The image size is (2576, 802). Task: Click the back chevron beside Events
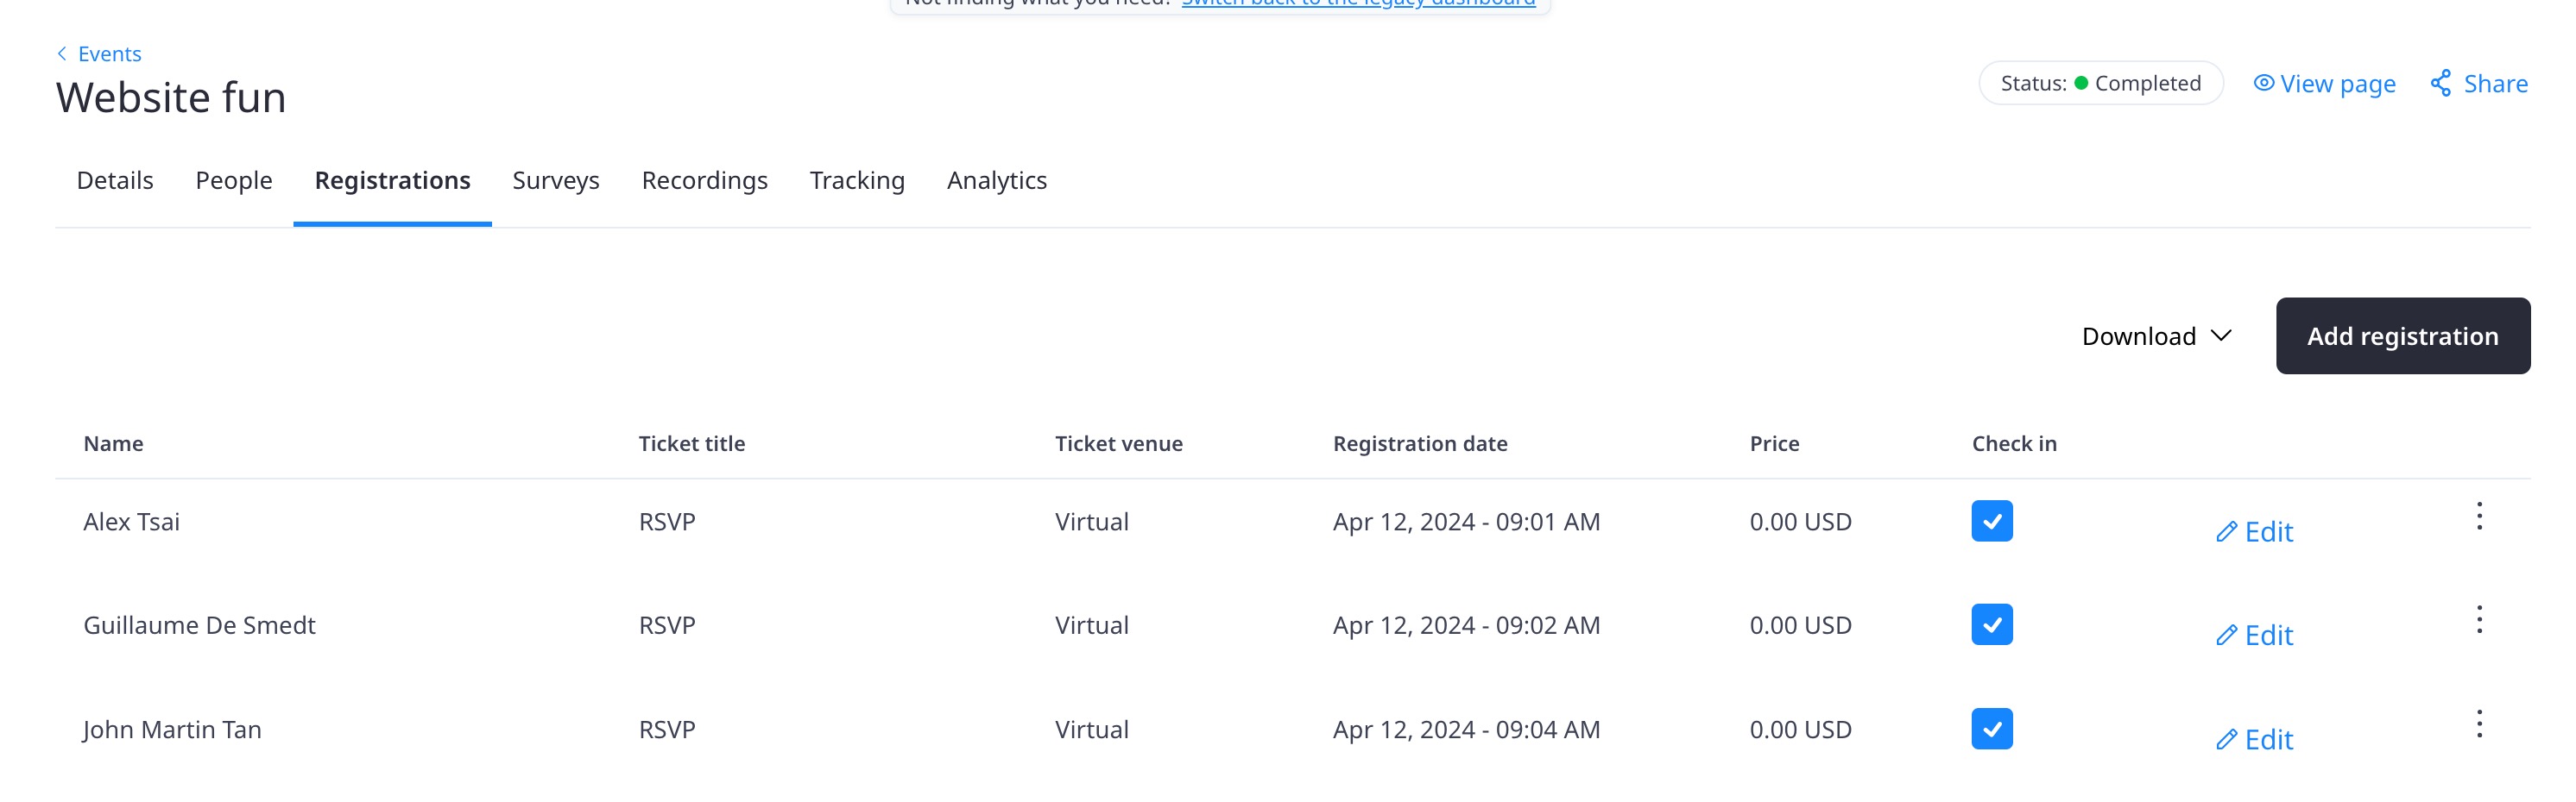coord(62,54)
